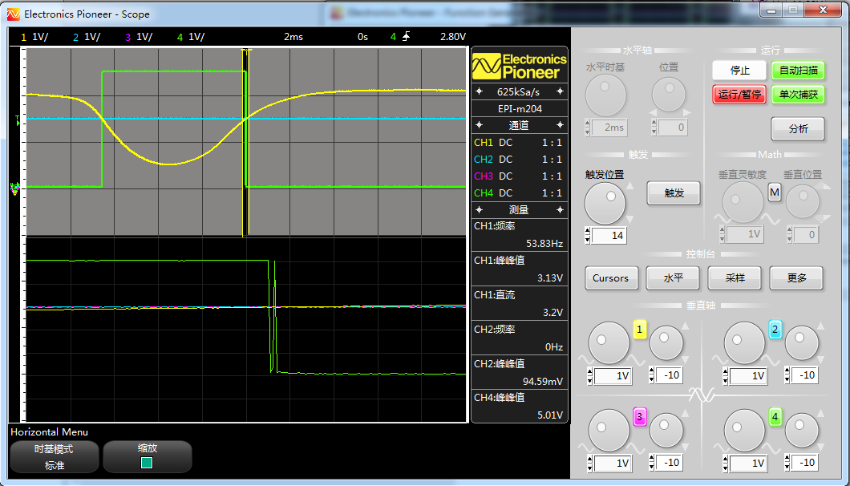This screenshot has width=850, height=486.
Task: Toggle channel 2 with the cyan 2 button
Action: point(775,330)
